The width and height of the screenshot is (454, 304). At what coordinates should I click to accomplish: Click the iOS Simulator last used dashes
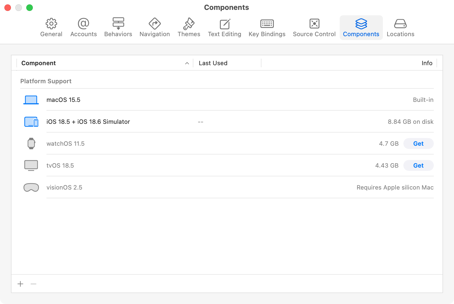200,122
